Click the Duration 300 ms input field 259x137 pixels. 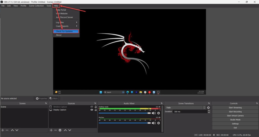coord(190,112)
